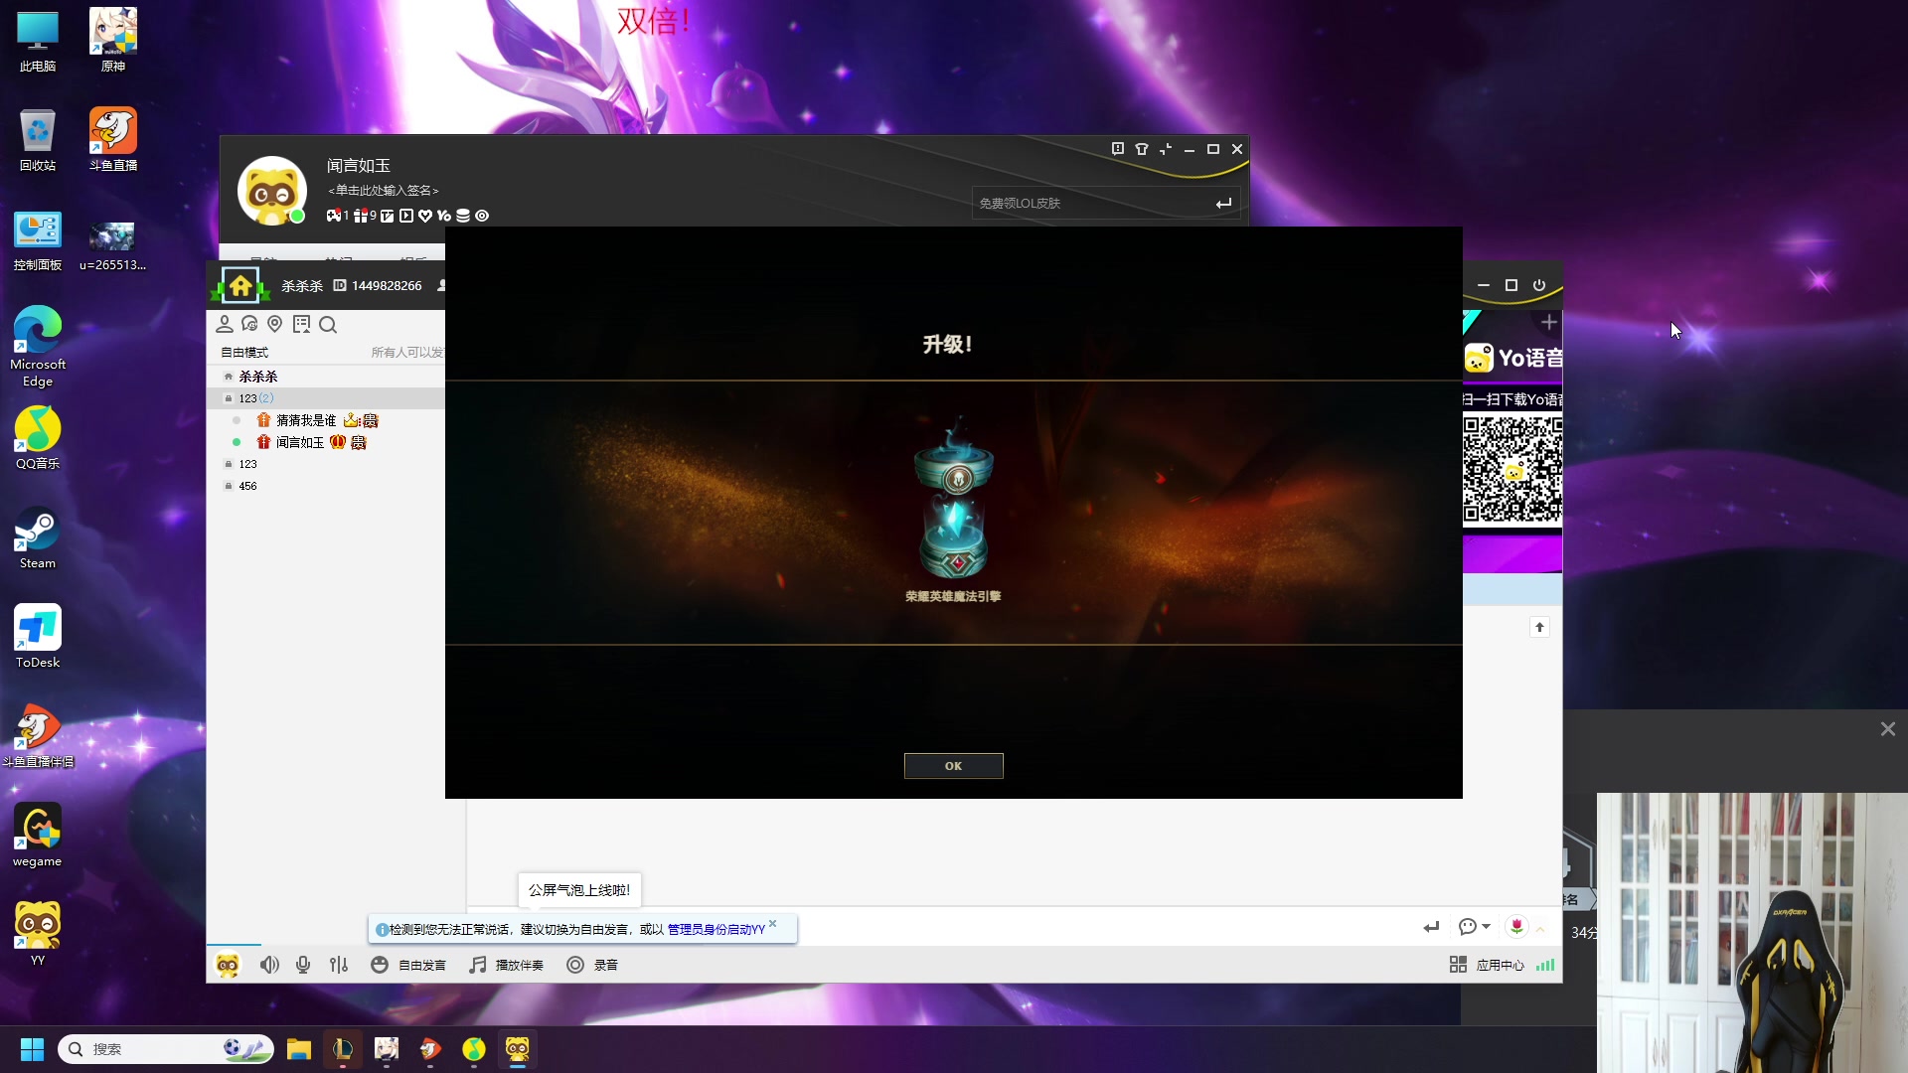Screen dimensions: 1908x1073
Task: Open the ToDesk desktop shortcut
Action: click(38, 637)
